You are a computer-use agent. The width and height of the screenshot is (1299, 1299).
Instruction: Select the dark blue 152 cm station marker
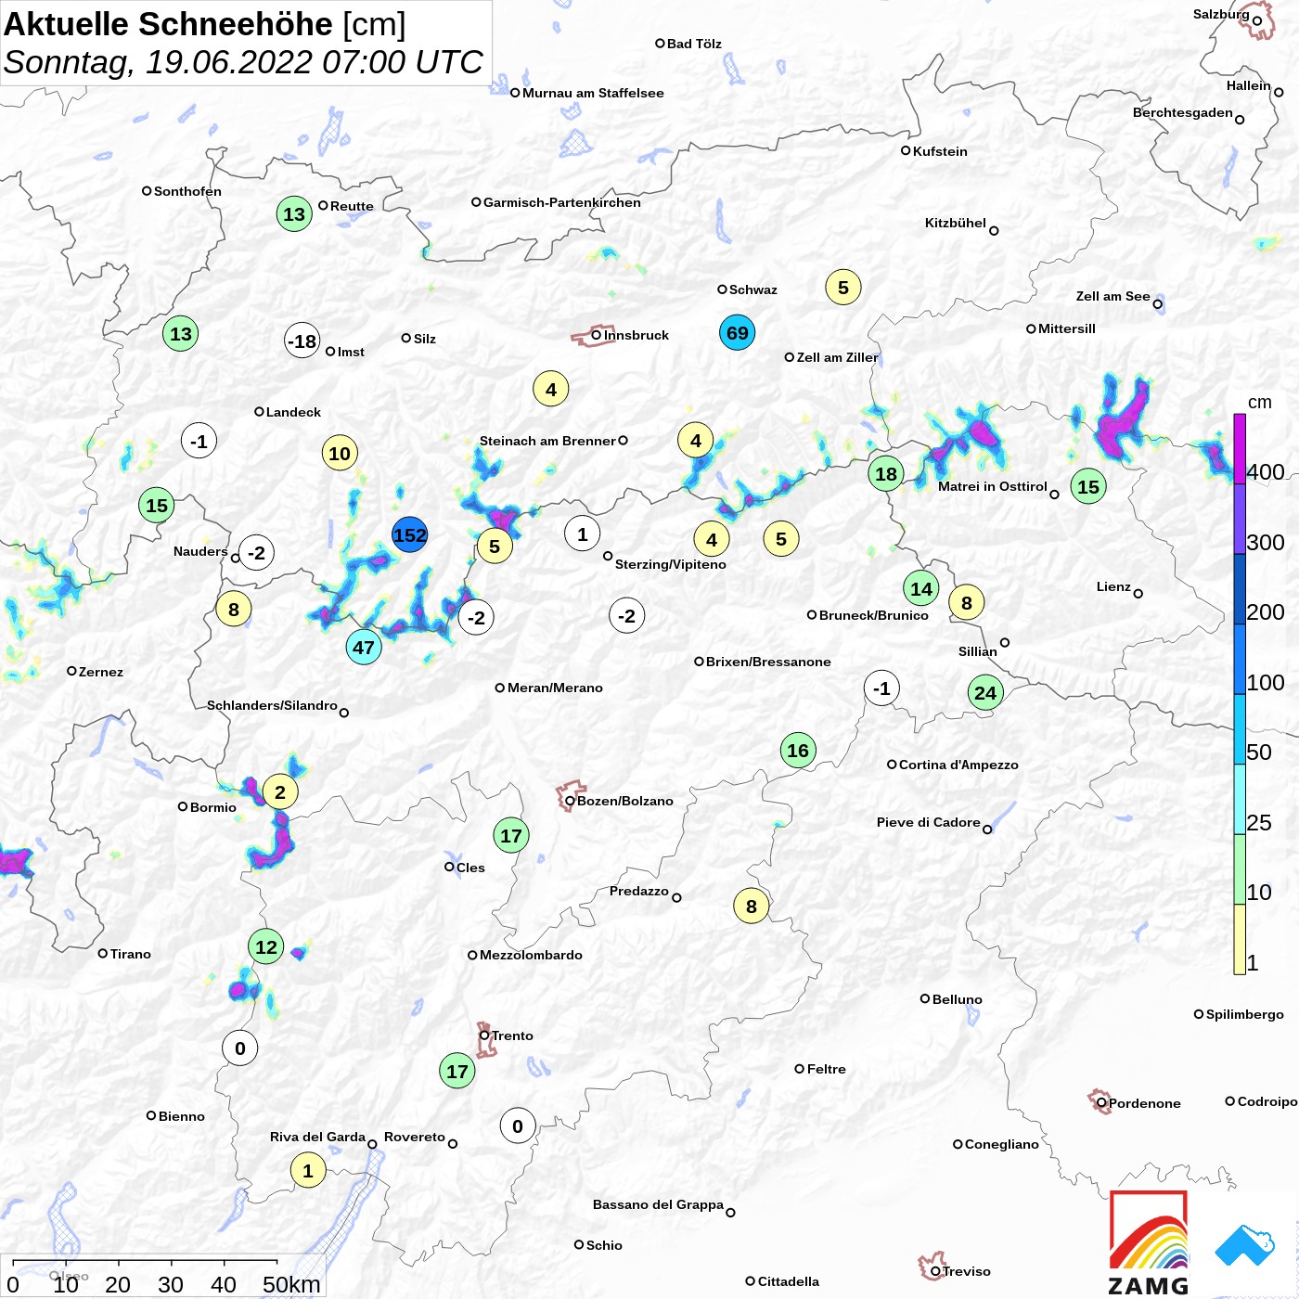[x=409, y=535]
